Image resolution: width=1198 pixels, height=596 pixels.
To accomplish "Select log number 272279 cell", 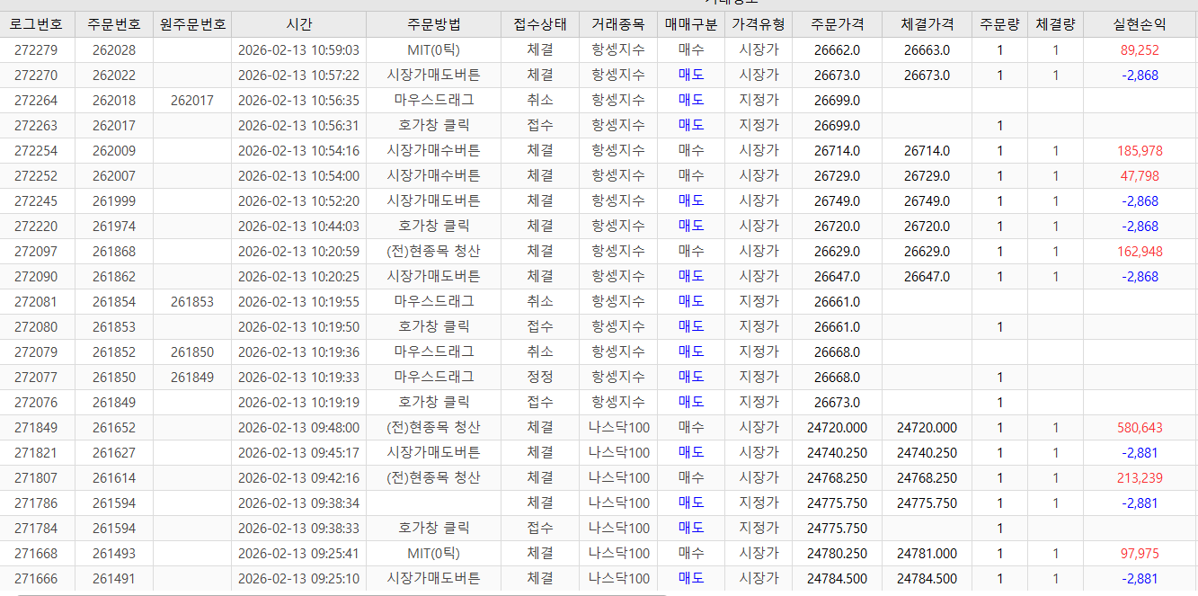I will pyautogui.click(x=36, y=50).
